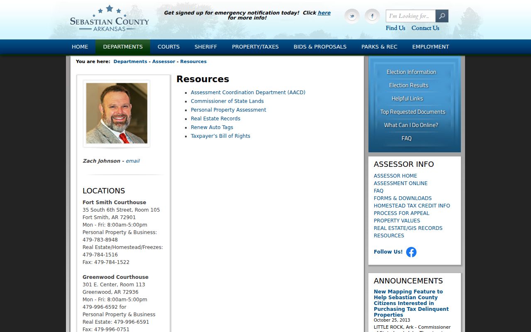Open Top Requested Documents

pos(413,112)
